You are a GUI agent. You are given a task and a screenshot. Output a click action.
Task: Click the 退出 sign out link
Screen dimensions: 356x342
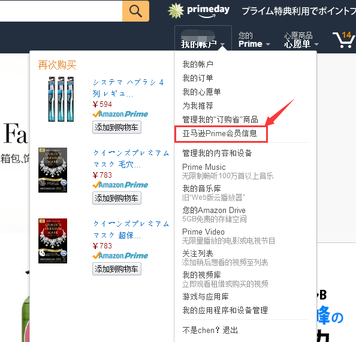pos(230,330)
